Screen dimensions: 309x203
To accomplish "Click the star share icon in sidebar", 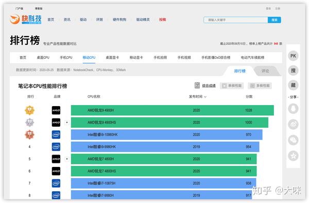I will (x=293, y=156).
